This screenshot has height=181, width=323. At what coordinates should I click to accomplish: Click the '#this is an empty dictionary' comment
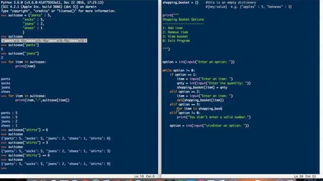(x=231, y=3)
